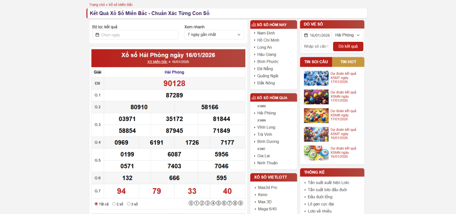The image size is (456, 214).
Task: Click calendar icon in Chọn ngày field
Action: point(98,35)
